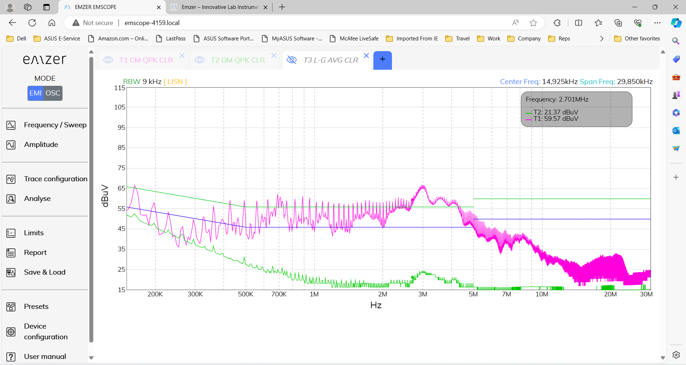Open Imported From IE favorites folder
686x365 pixels.
tap(412, 39)
